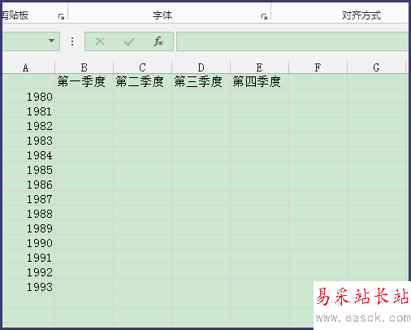This screenshot has width=411, height=330.
Task: Open the 字体 font group dialog launcher
Action: [264, 17]
